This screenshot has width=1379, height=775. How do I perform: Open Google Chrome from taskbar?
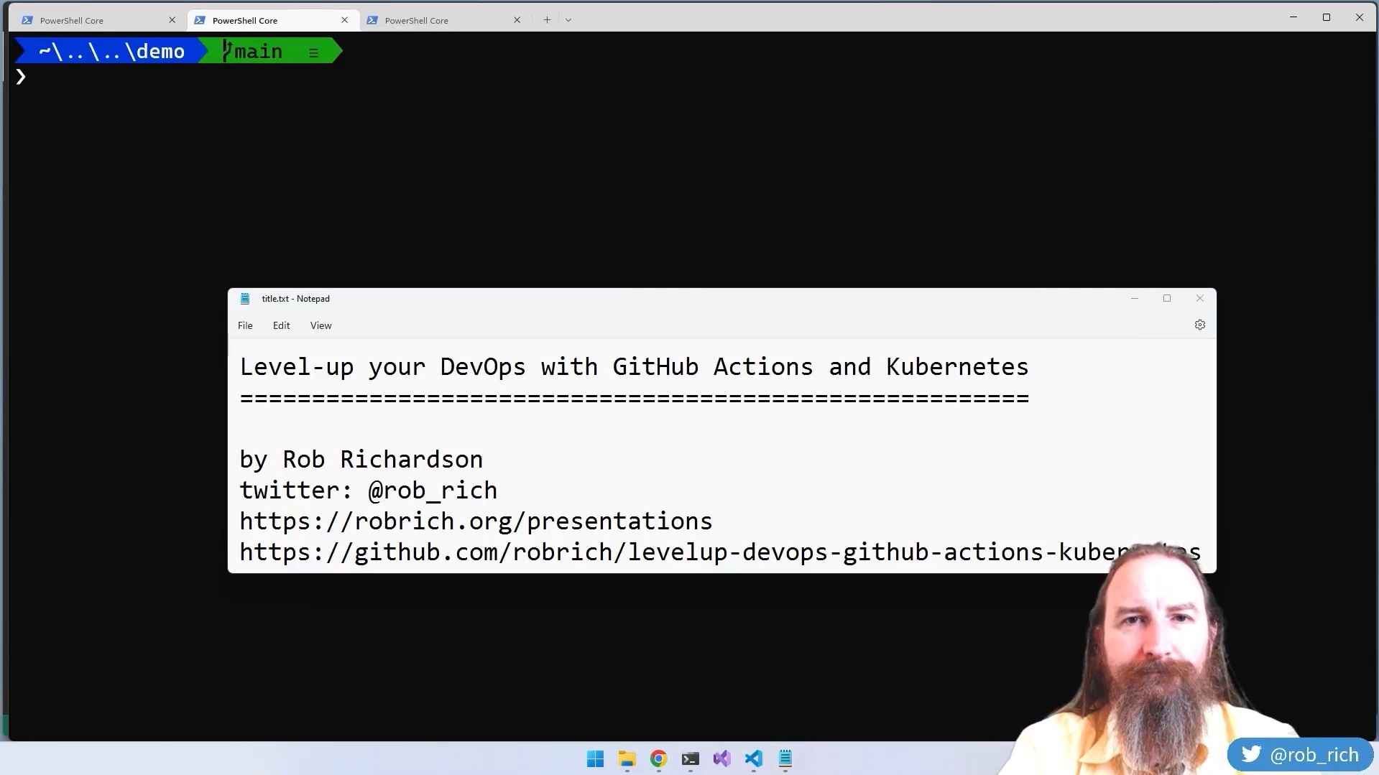click(658, 758)
